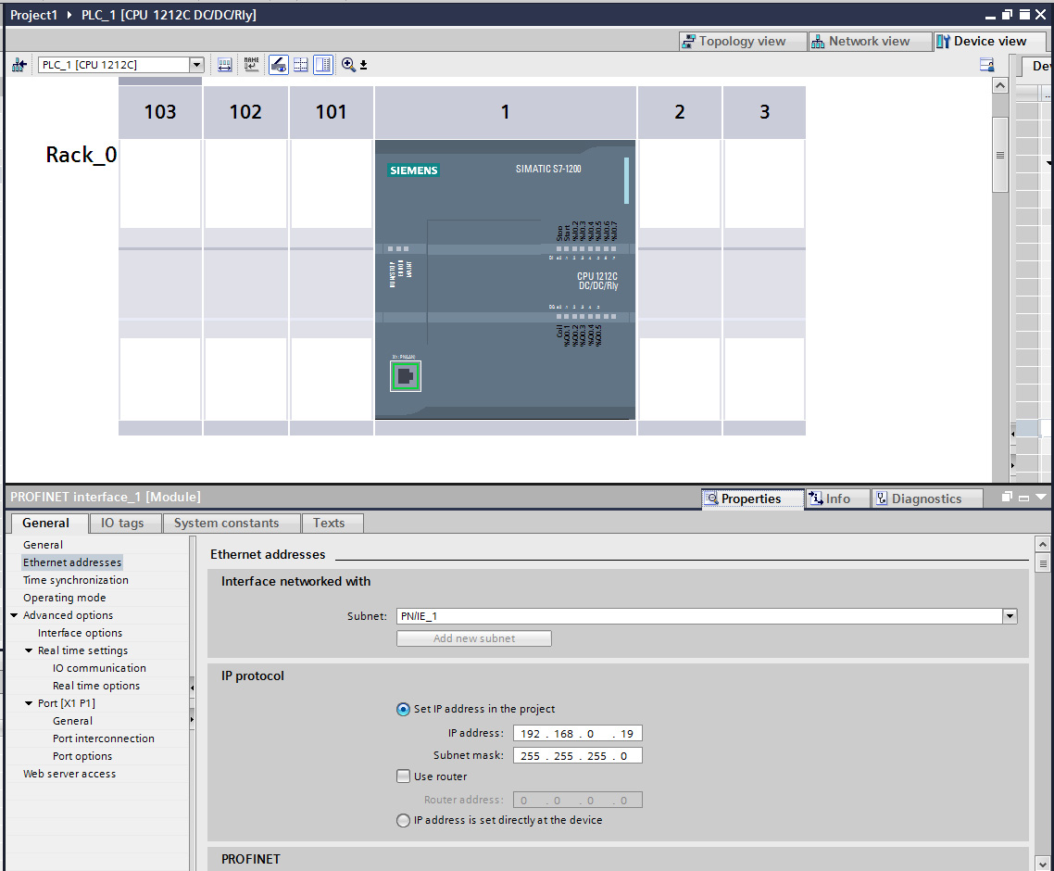Click the show module titling NAME icon
The height and width of the screenshot is (871, 1054).
(252, 65)
